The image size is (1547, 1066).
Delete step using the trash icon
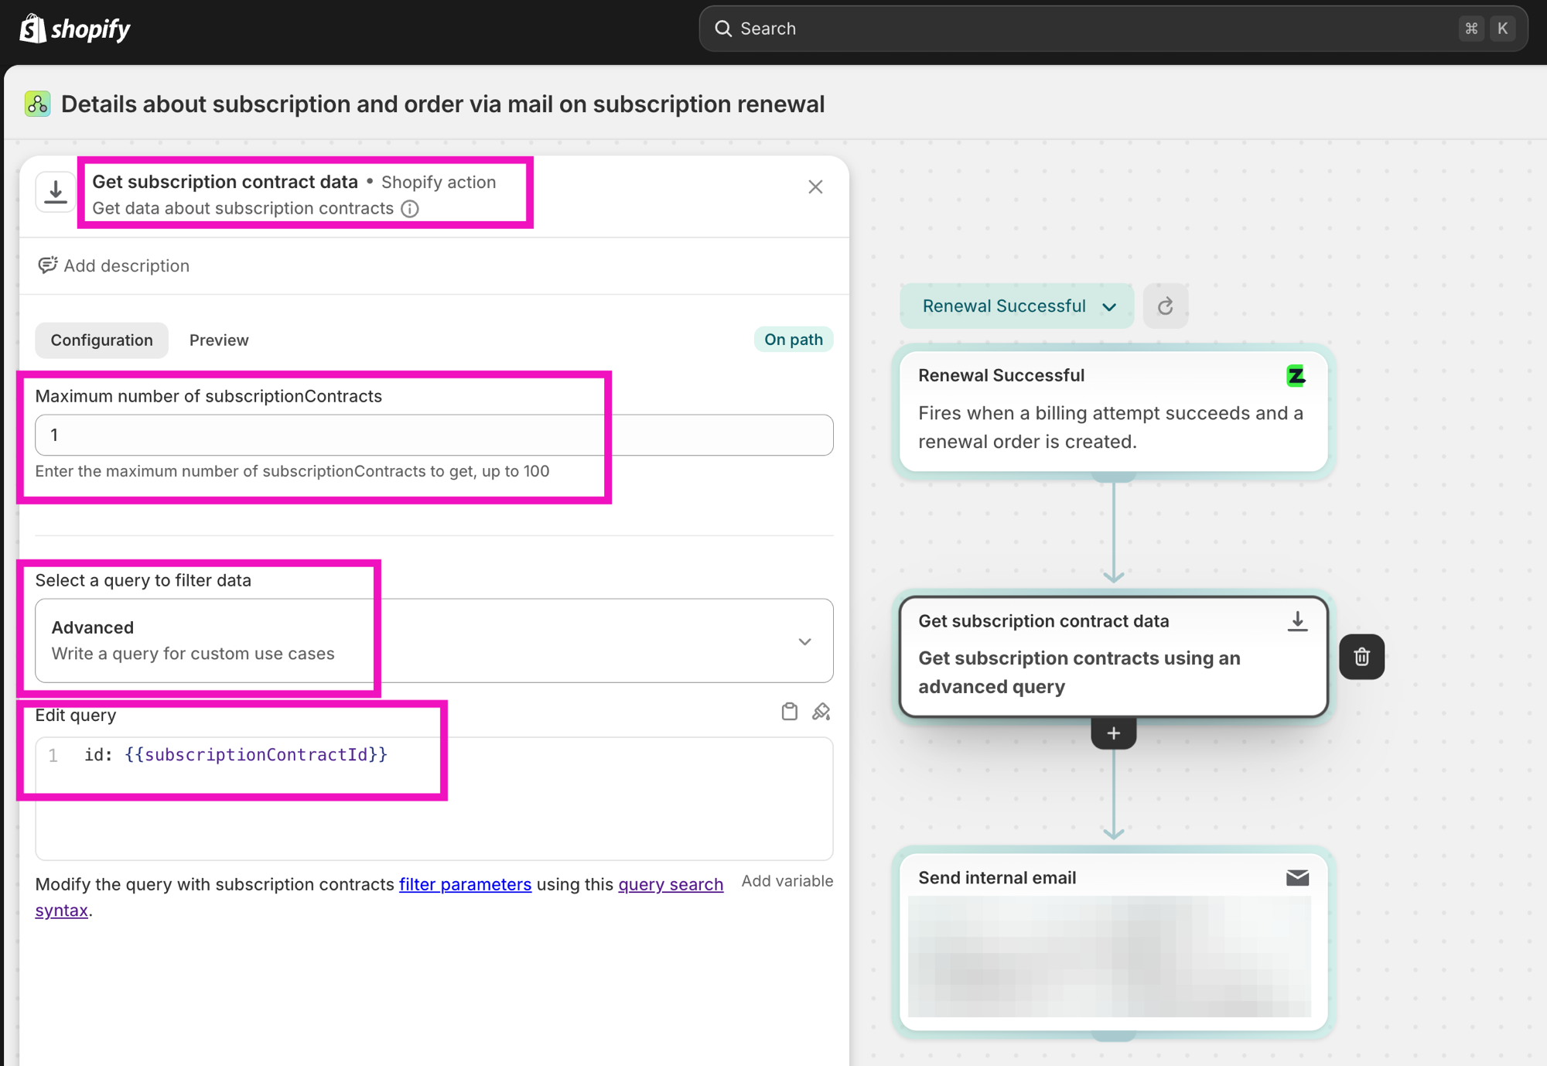tap(1361, 657)
